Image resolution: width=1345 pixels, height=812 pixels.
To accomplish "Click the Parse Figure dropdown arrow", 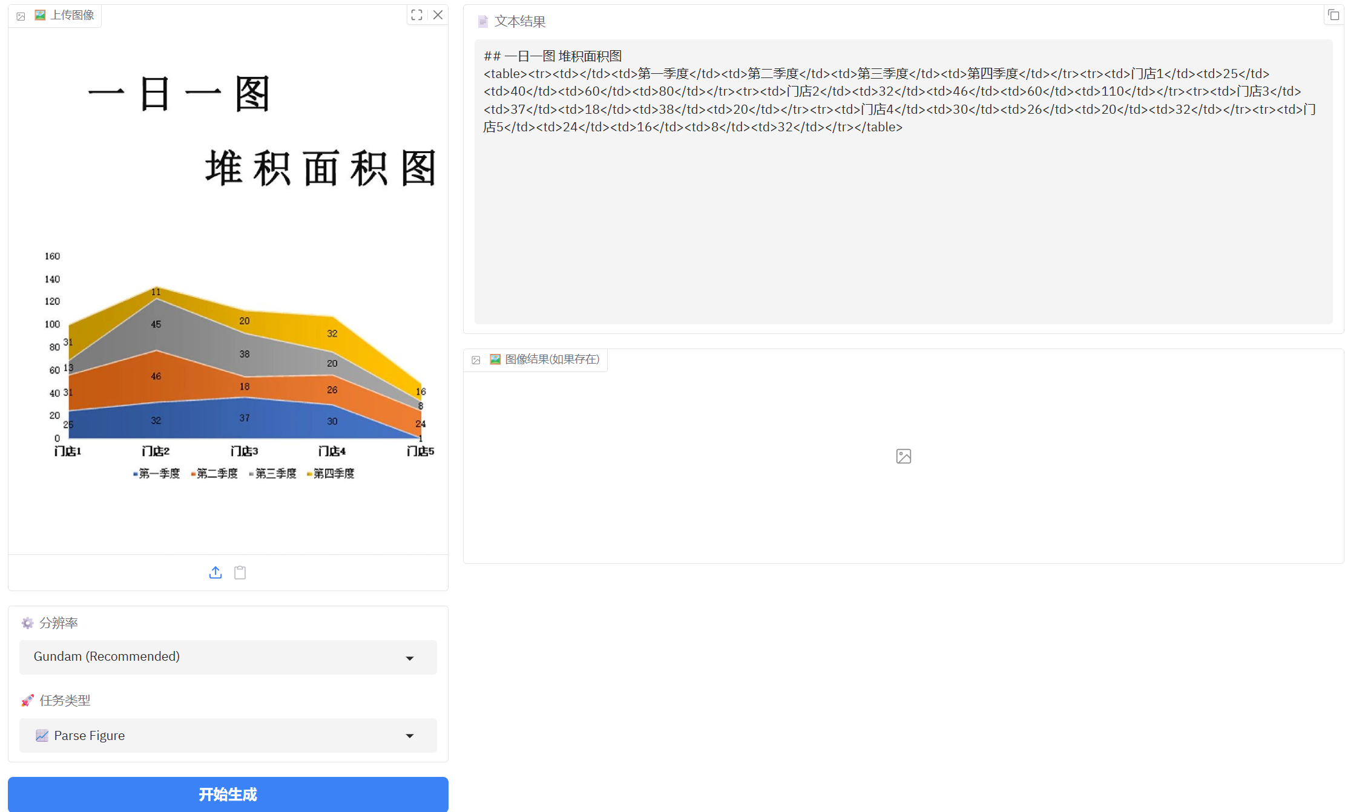I will tap(410, 736).
